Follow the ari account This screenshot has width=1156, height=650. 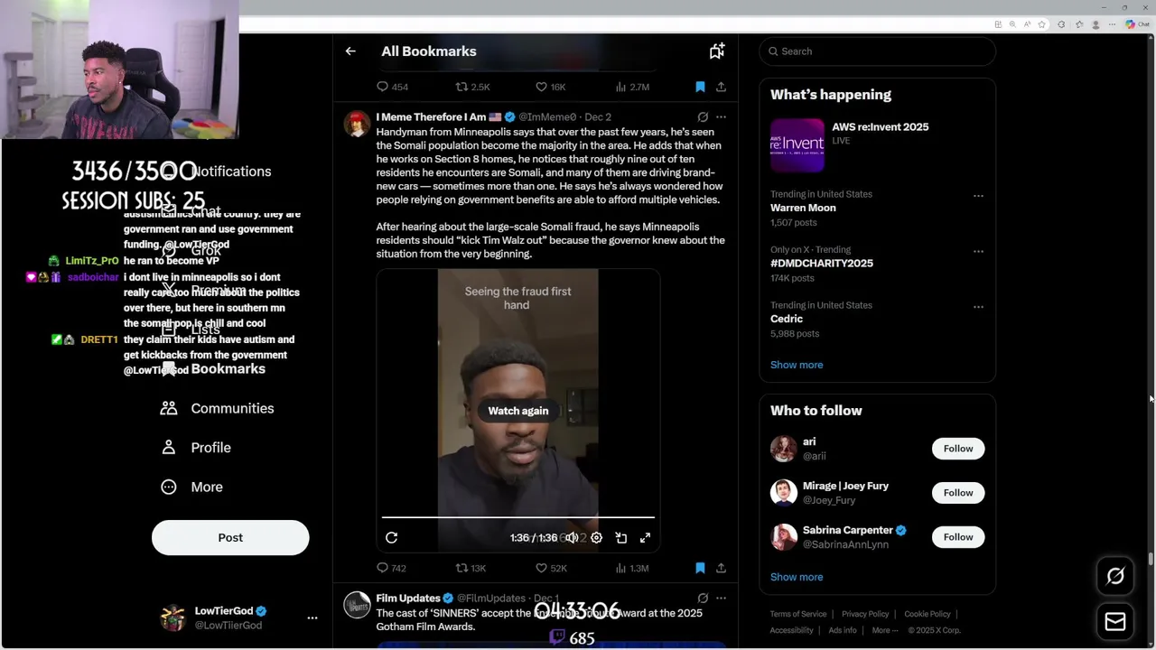tap(958, 449)
